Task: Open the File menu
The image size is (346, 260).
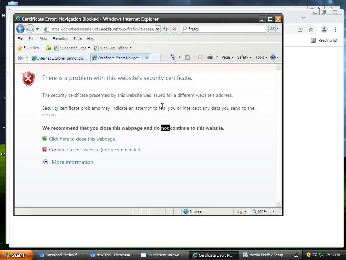Action: click(20, 39)
